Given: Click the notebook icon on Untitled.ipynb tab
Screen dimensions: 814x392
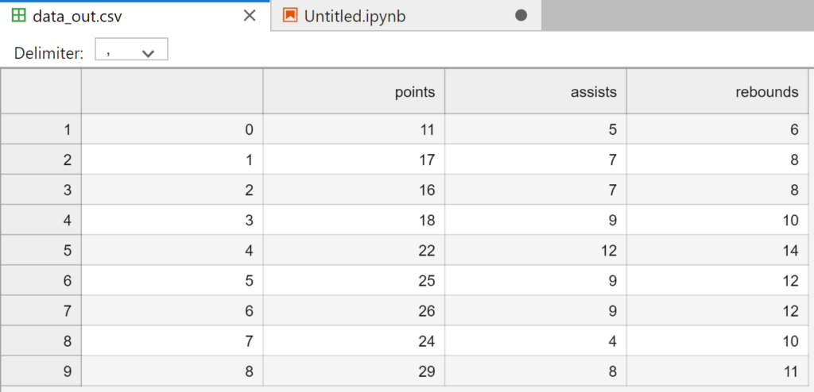Looking at the screenshot, I should coord(291,16).
